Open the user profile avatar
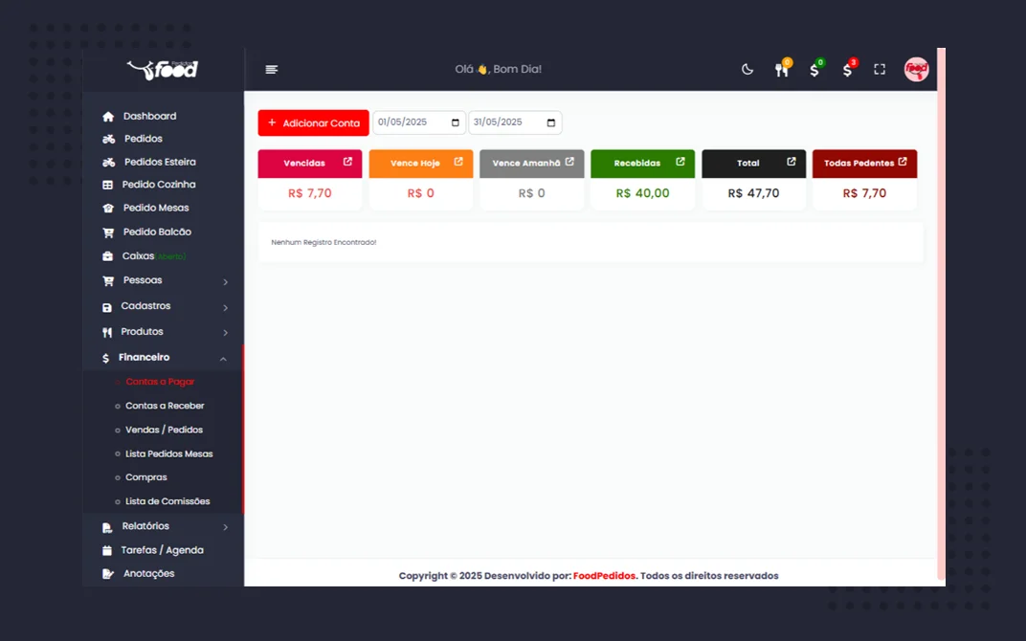 (x=916, y=69)
